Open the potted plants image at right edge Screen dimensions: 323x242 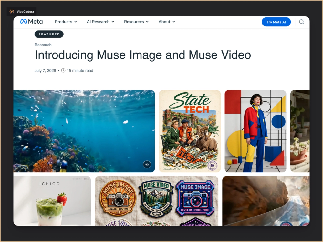pos(300,131)
